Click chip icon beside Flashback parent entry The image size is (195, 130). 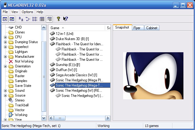pos(52,44)
